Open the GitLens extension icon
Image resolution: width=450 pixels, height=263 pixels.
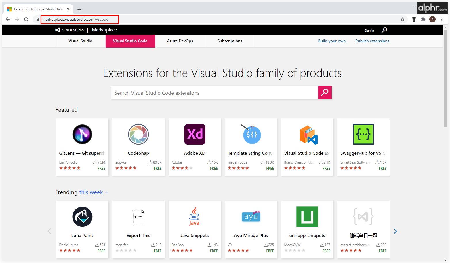[x=82, y=134]
